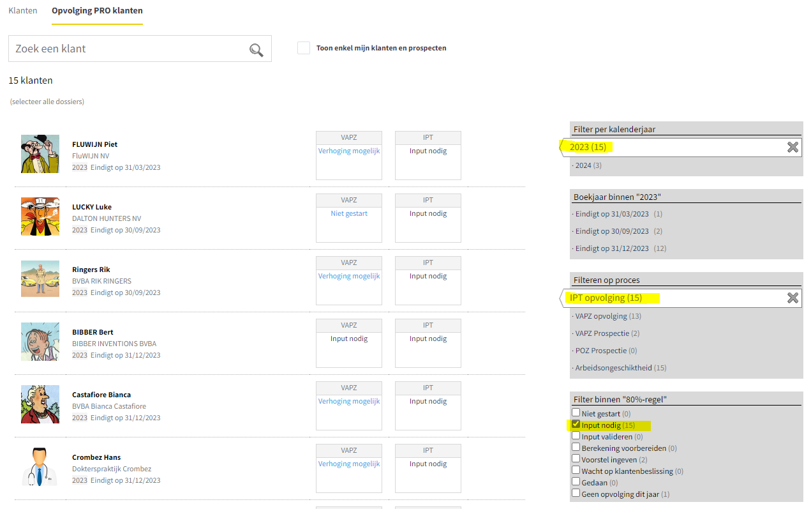Image resolution: width=811 pixels, height=509 pixels.
Task: Click LUCKY Luke's cartoon avatar
Action: (40, 217)
